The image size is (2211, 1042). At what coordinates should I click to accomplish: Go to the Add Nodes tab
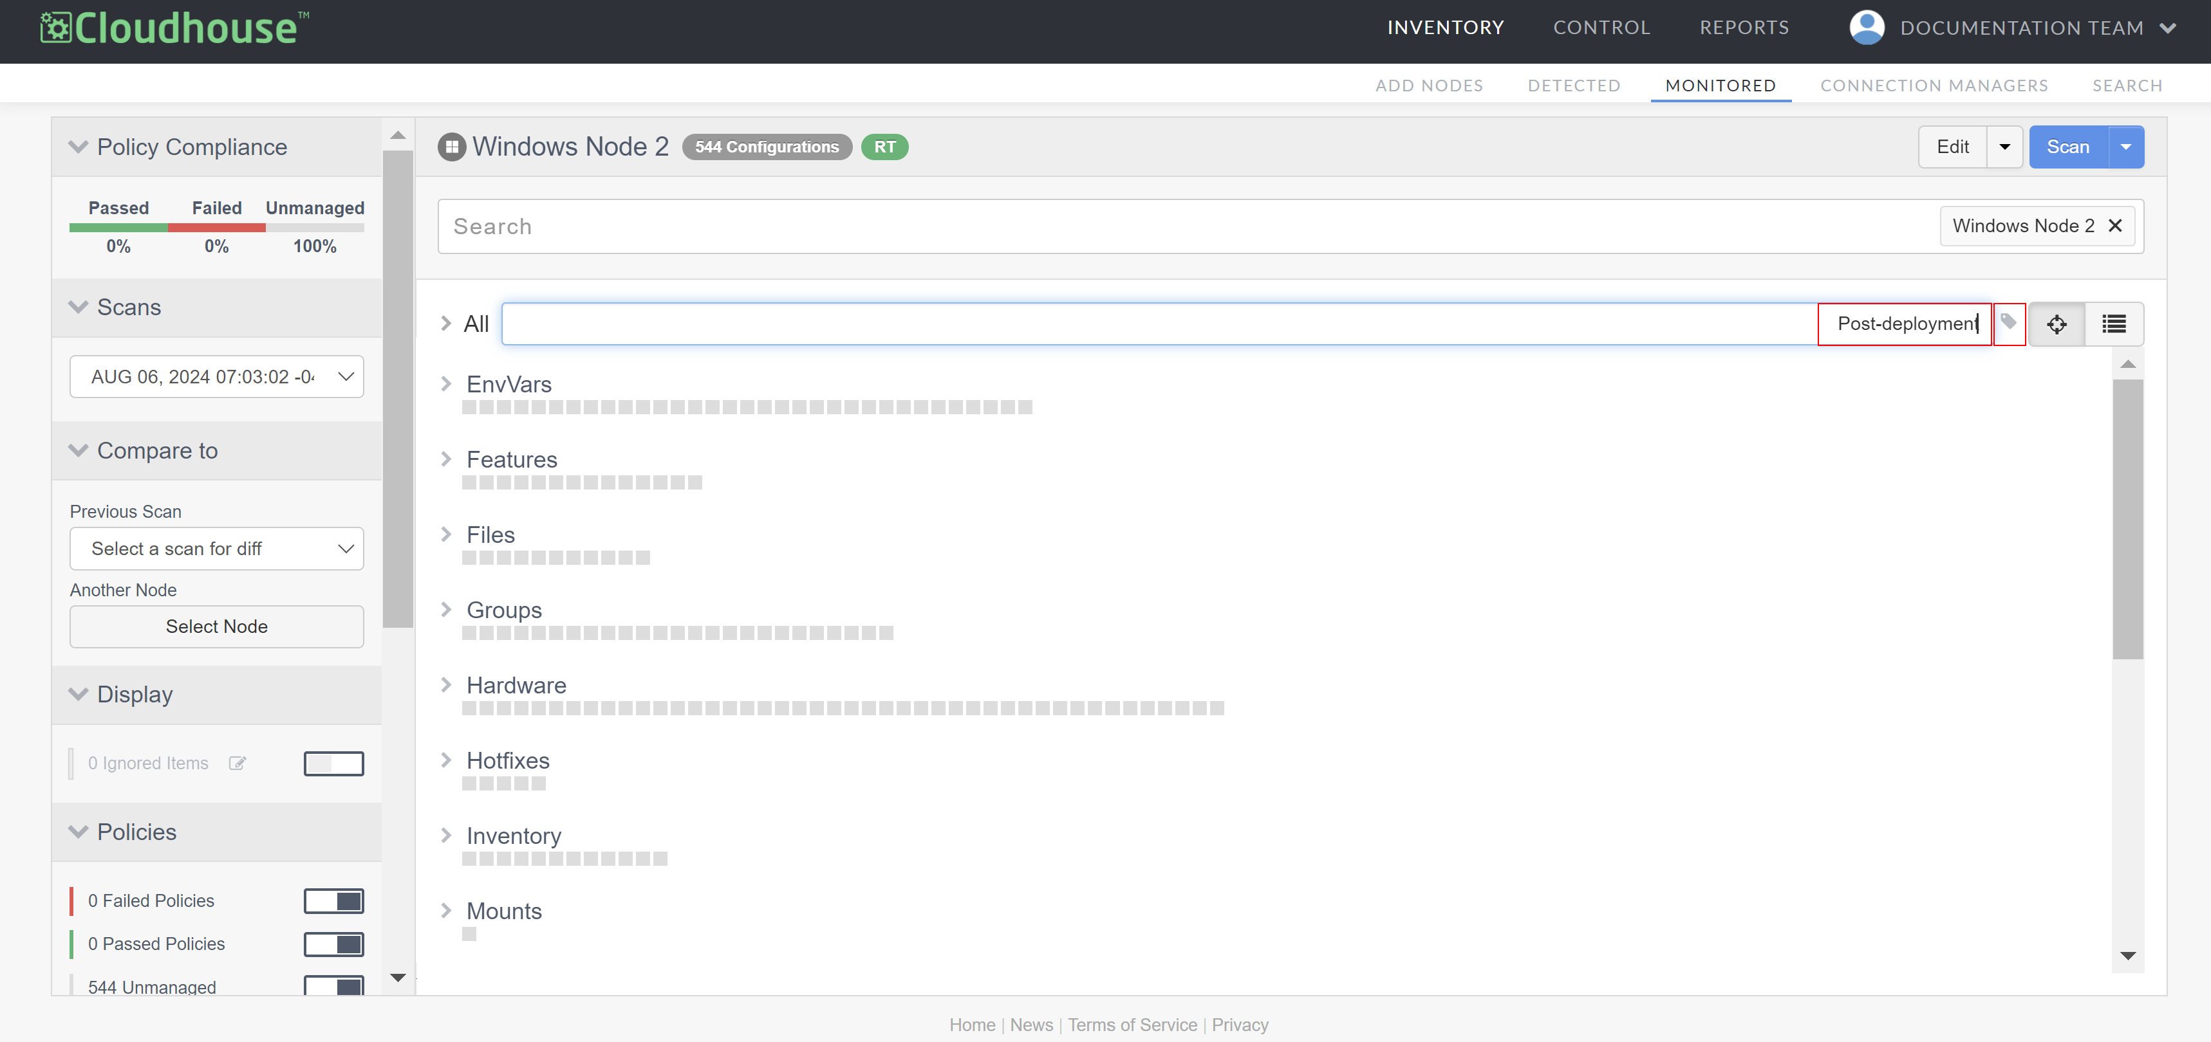point(1429,86)
